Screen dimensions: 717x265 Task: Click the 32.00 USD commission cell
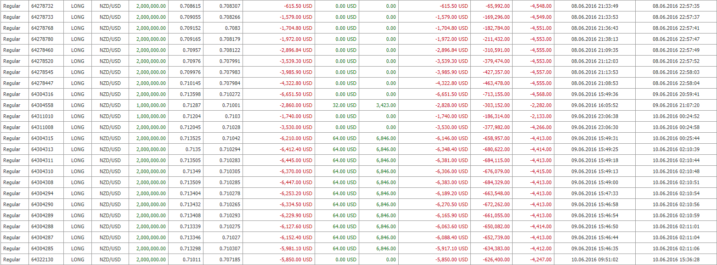[344, 105]
